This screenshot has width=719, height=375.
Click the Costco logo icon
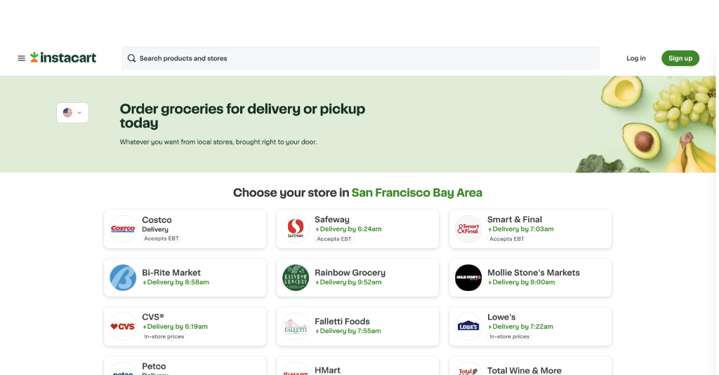[x=123, y=229]
